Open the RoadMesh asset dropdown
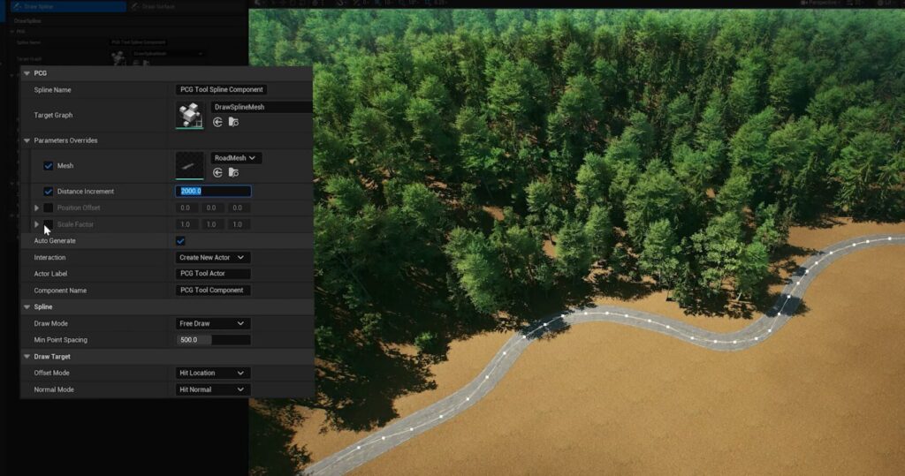905x476 pixels. click(236, 158)
